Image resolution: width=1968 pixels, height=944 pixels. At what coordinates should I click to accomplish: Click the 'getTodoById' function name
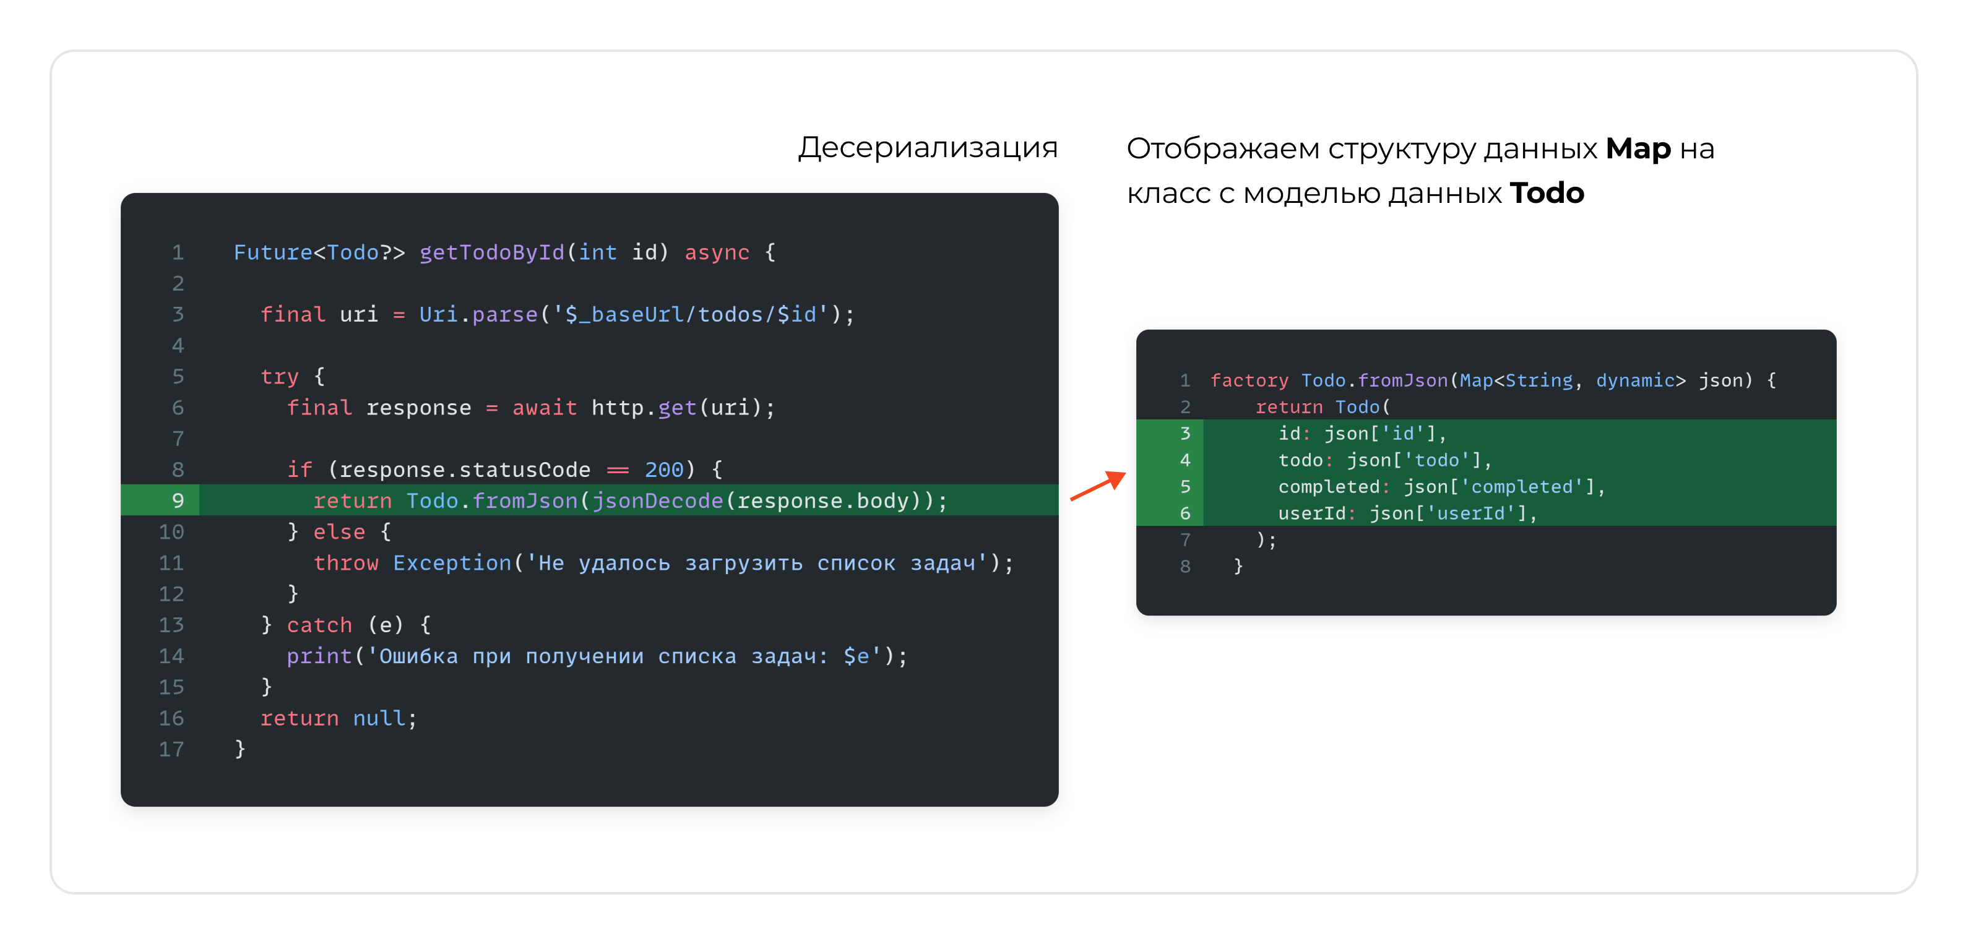click(491, 252)
